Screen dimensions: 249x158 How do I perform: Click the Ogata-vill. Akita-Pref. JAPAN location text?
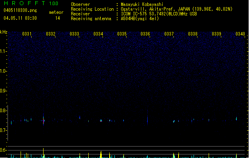point(177,9)
